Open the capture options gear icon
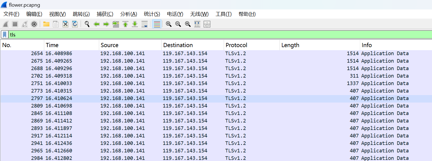Screen dimensions: 432x161 34,24
